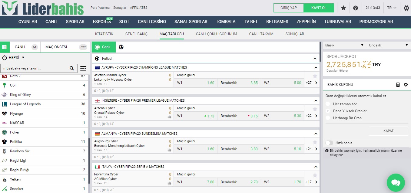Viewport: 411px width, 193px height.
Task: Switch to MAÇ ÖNCESİ tab
Action: [65, 47]
